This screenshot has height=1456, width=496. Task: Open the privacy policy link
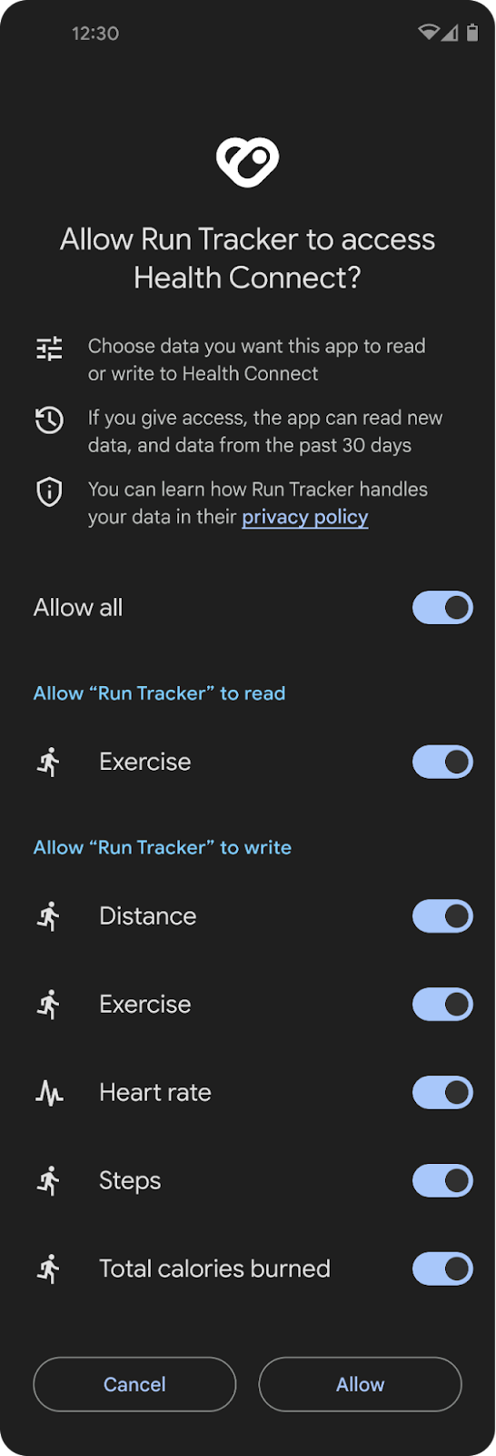305,517
